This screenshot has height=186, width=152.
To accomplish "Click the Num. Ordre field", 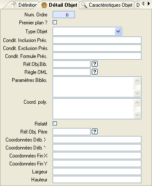I will point(64,15).
